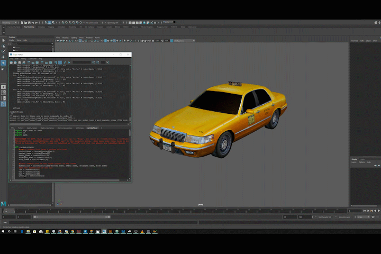This screenshot has height=254, width=381.
Task: Open Render View clapperboard icon
Action: [130, 23]
